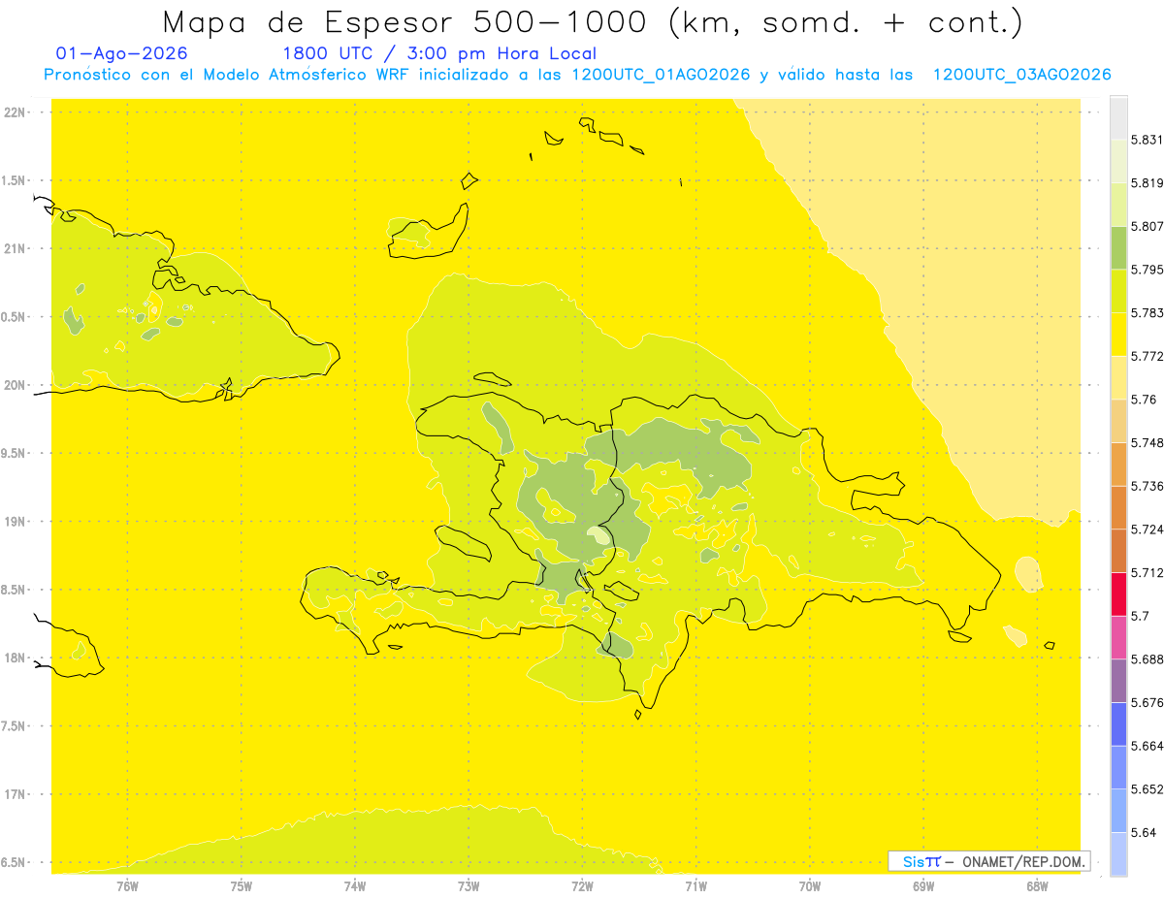Viewport: 1164px width, 899px height.
Task: Click the 76W longitude label
Action: (x=127, y=885)
